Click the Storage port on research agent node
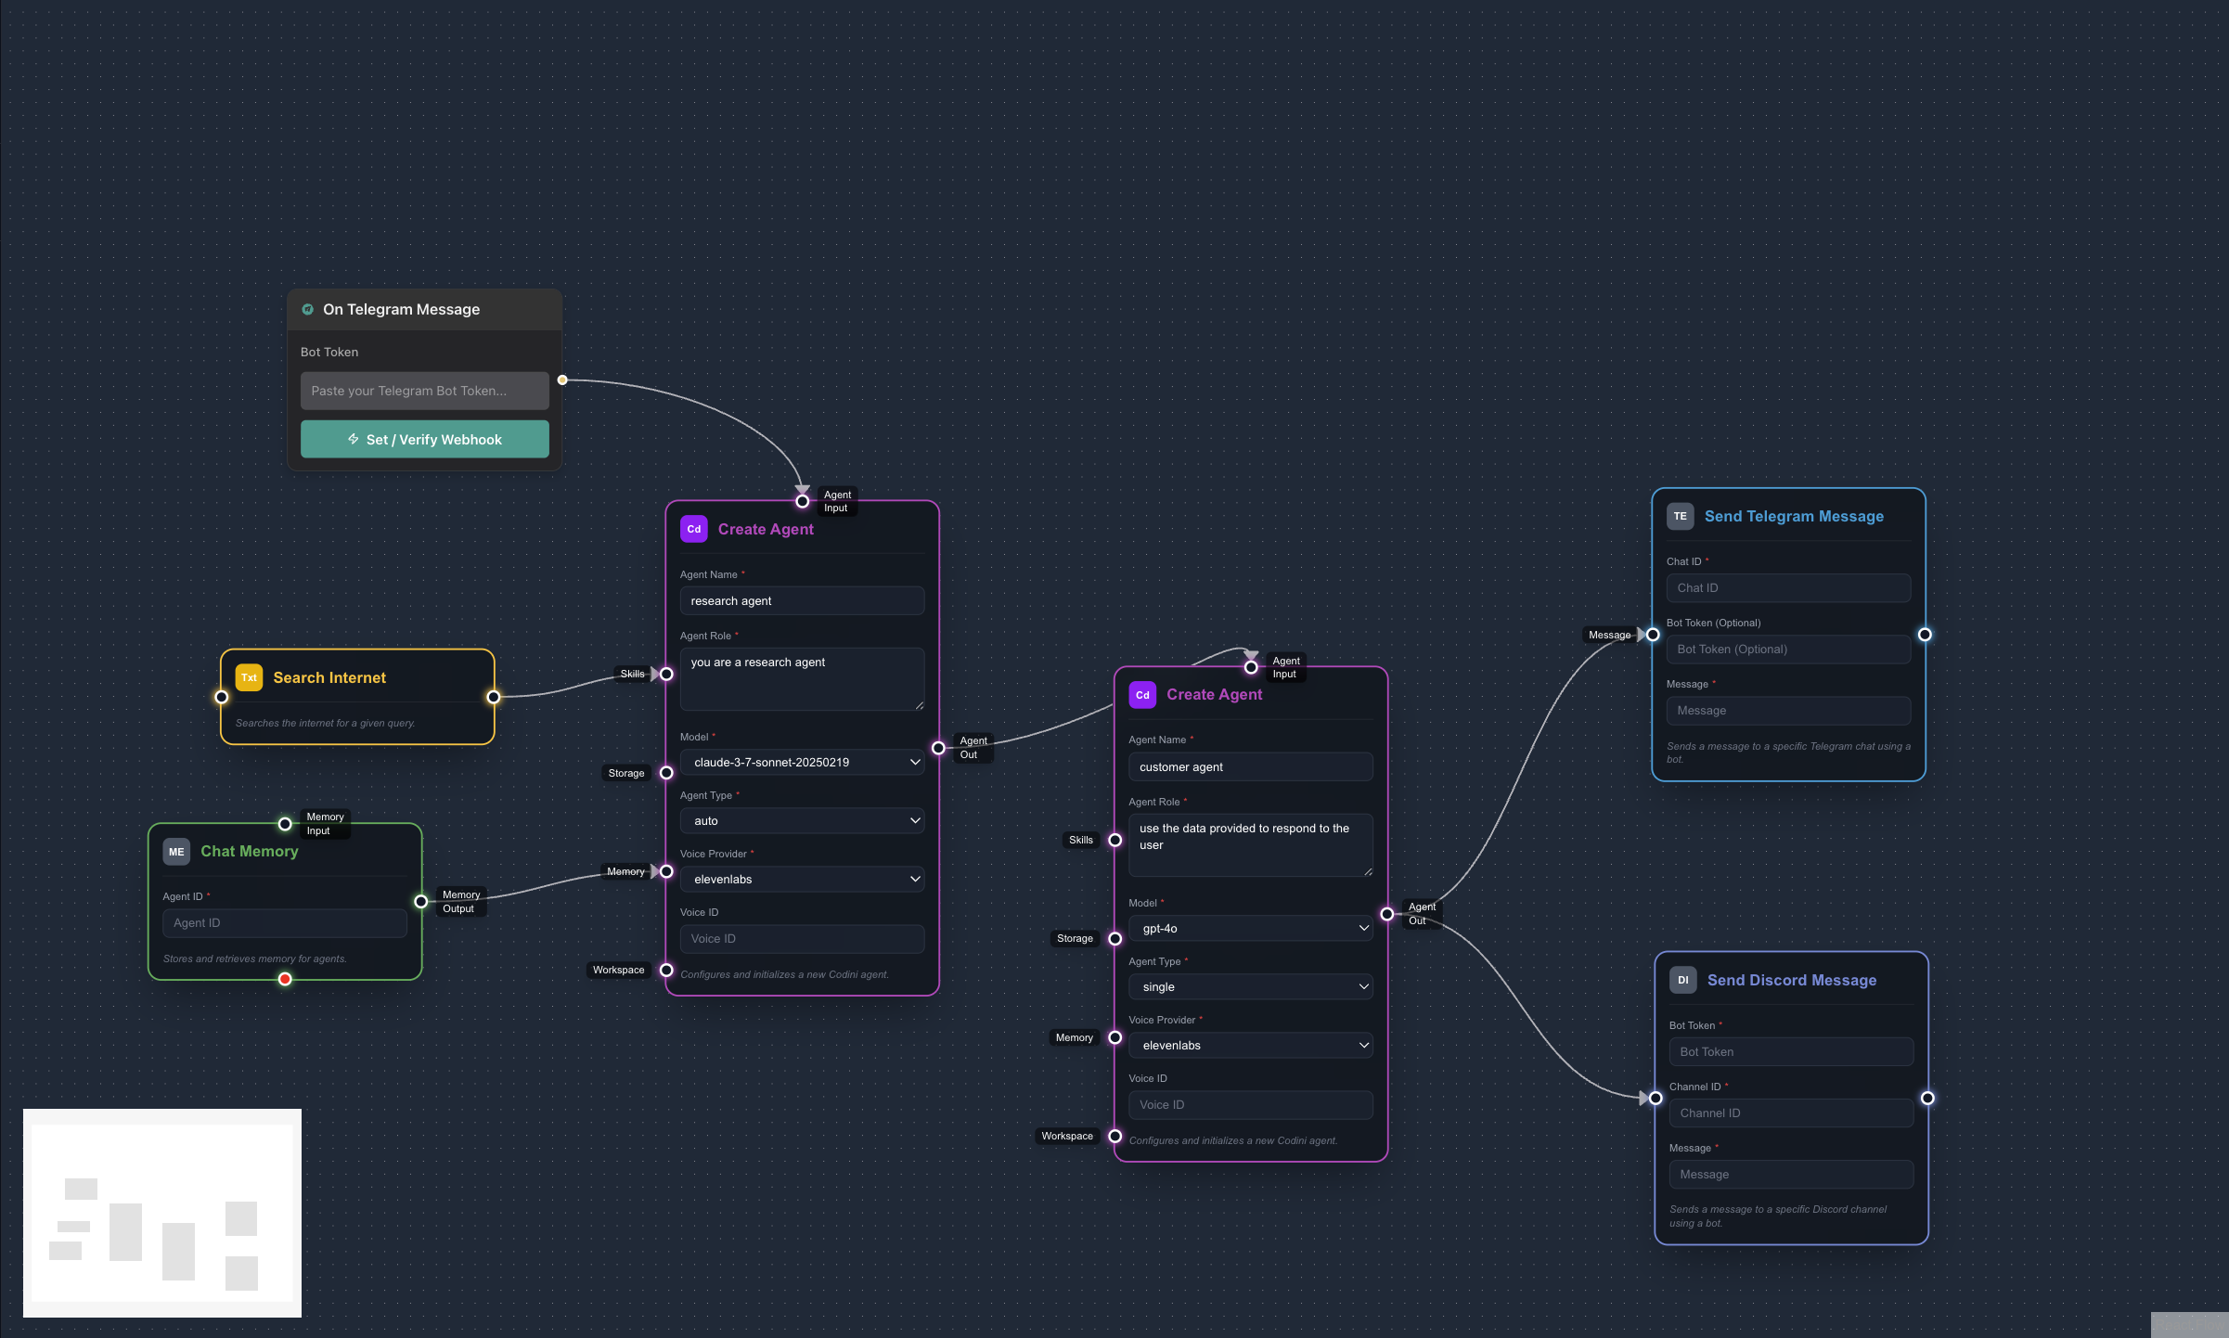Screen dimensions: 2229x1338 pos(666,773)
